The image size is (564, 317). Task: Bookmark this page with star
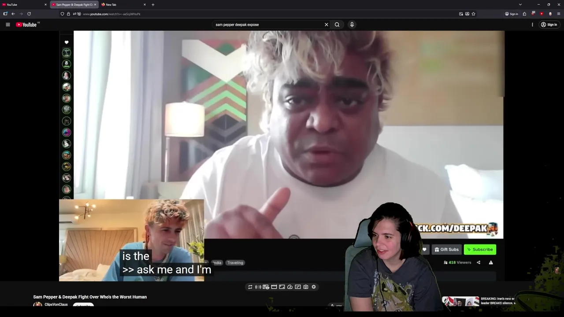(x=473, y=14)
